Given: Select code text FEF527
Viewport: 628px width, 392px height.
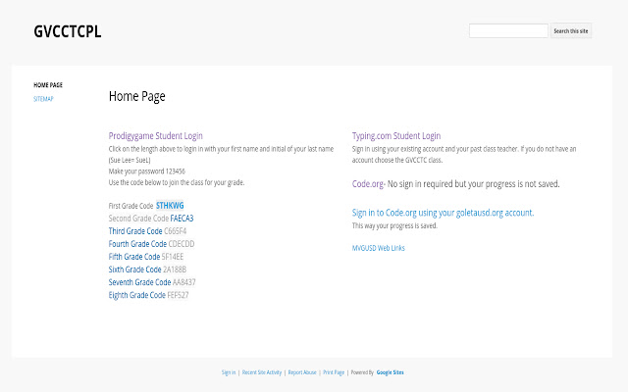Looking at the screenshot, I should pos(178,295).
